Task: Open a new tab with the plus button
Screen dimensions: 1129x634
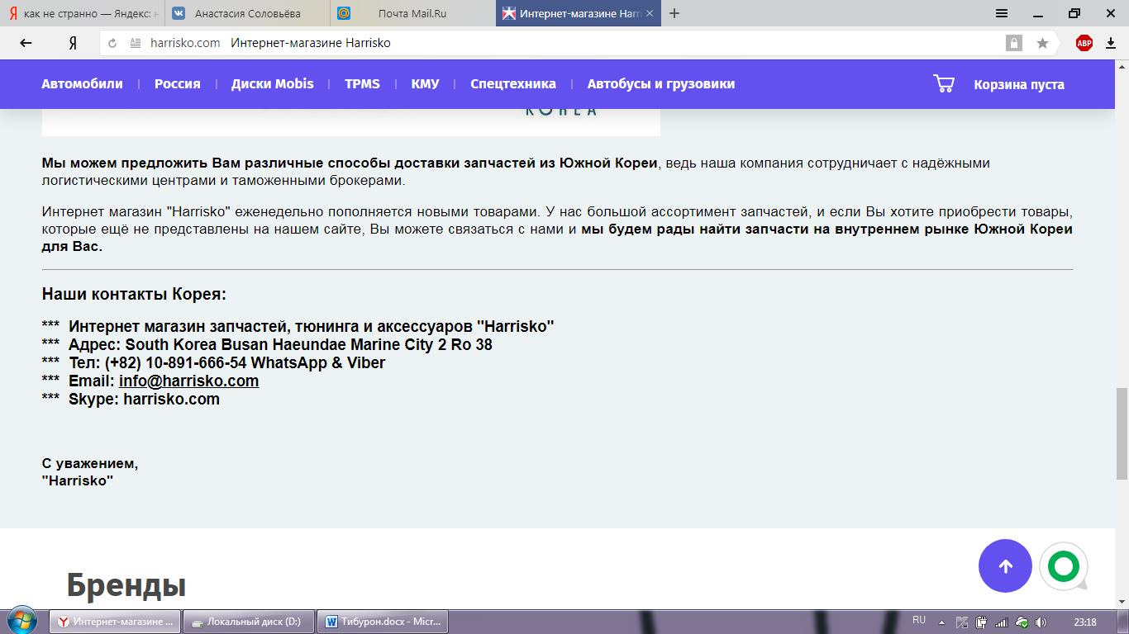Action: coord(674,13)
